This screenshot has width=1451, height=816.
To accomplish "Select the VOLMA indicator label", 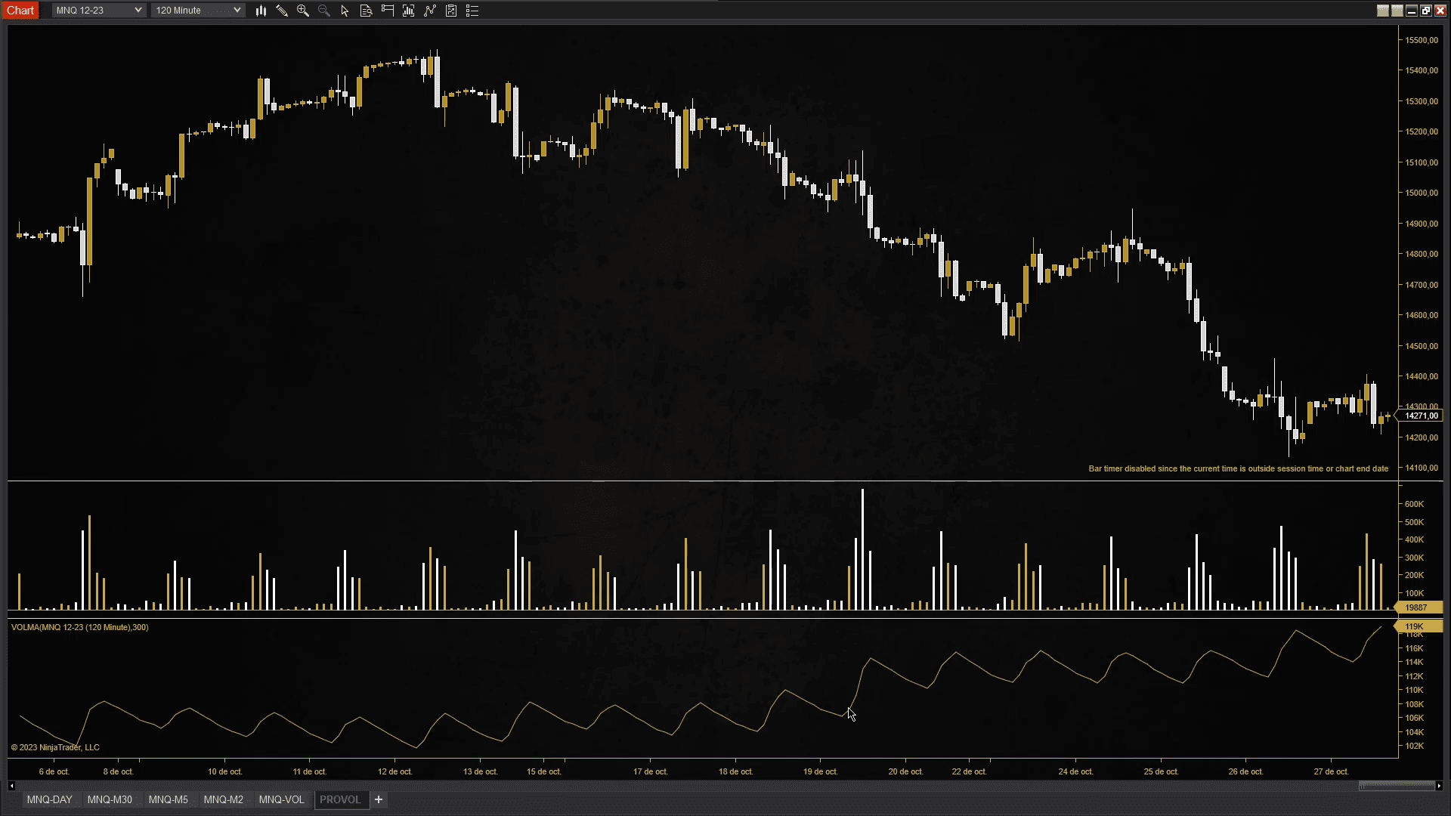I will (79, 627).
